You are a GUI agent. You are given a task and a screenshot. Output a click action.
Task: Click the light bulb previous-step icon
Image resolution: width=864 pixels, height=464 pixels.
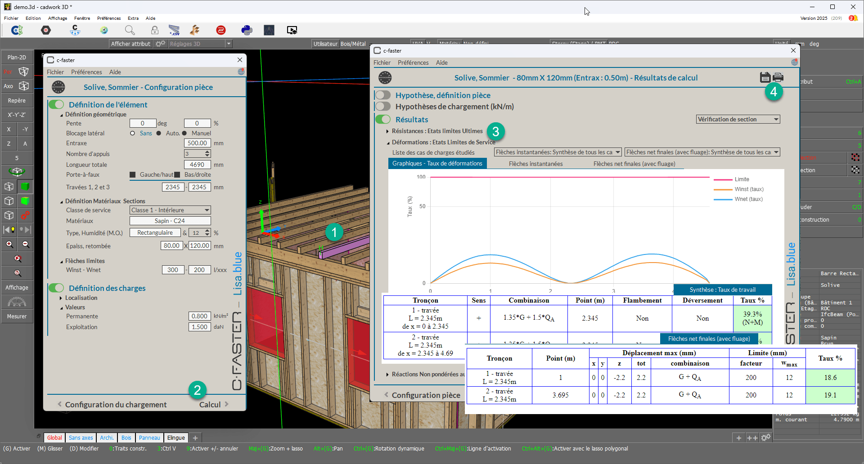pyautogui.click(x=9, y=230)
